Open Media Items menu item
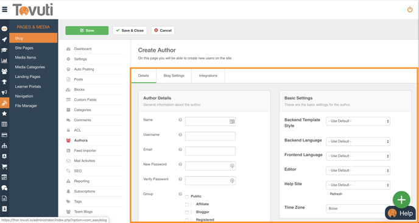The width and height of the screenshot is (419, 223). click(26, 57)
